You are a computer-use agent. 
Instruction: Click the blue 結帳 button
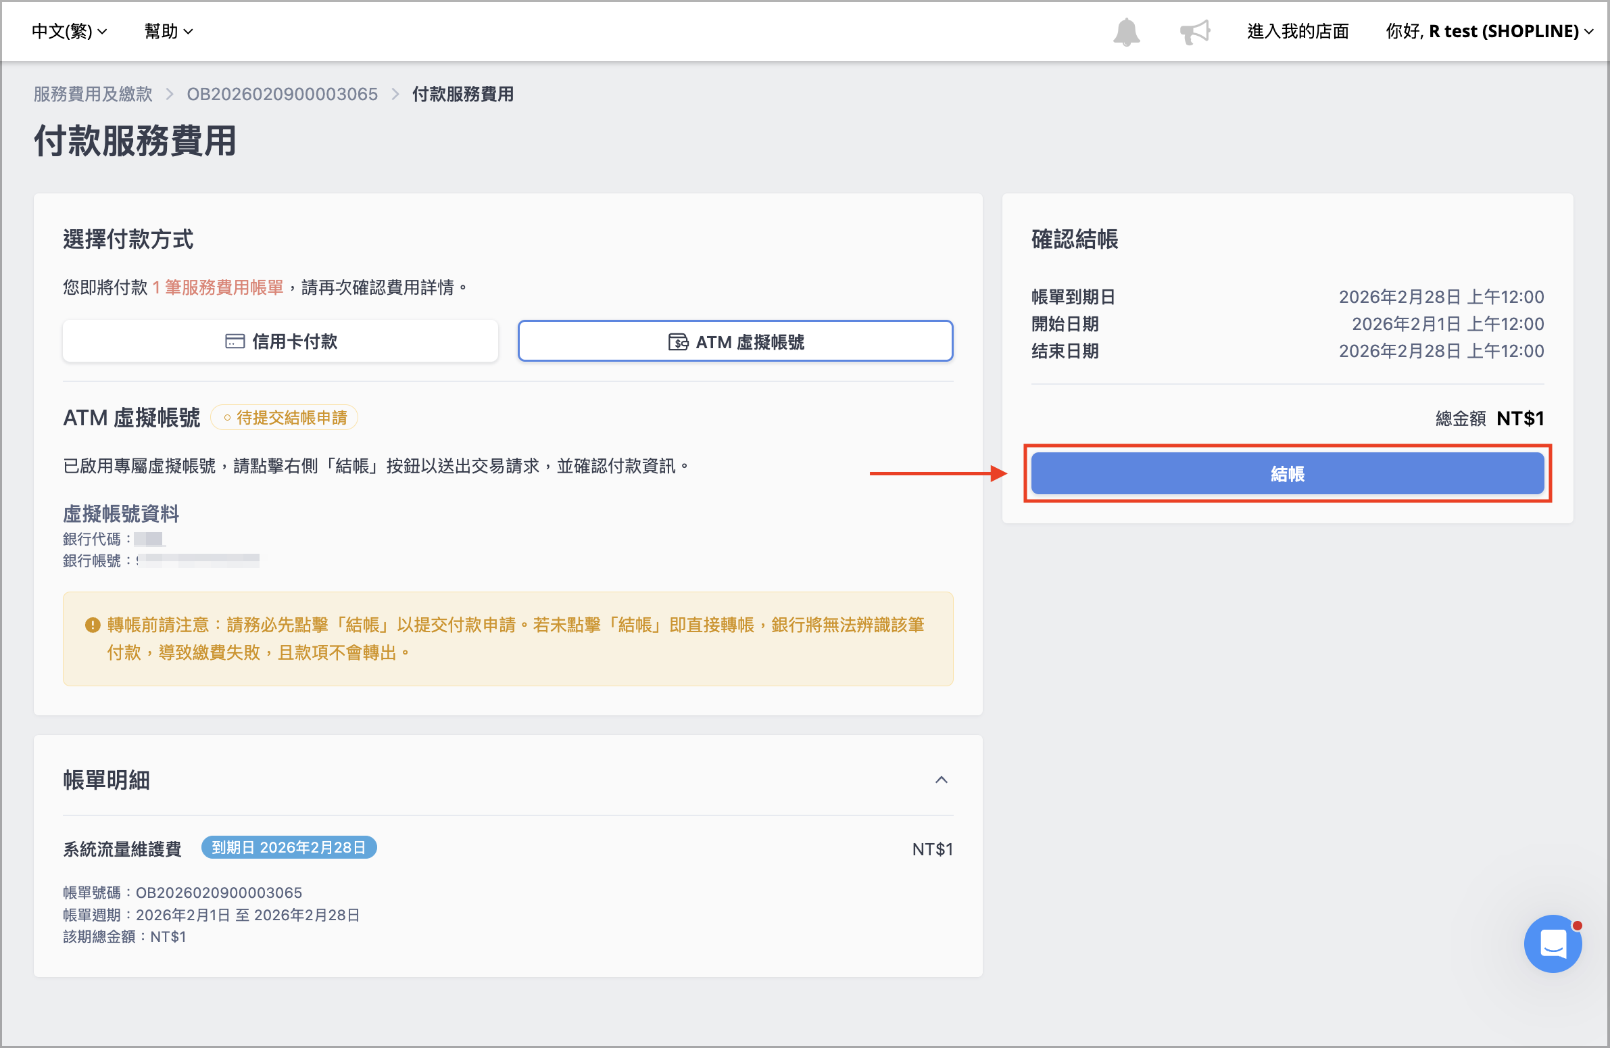(x=1288, y=473)
